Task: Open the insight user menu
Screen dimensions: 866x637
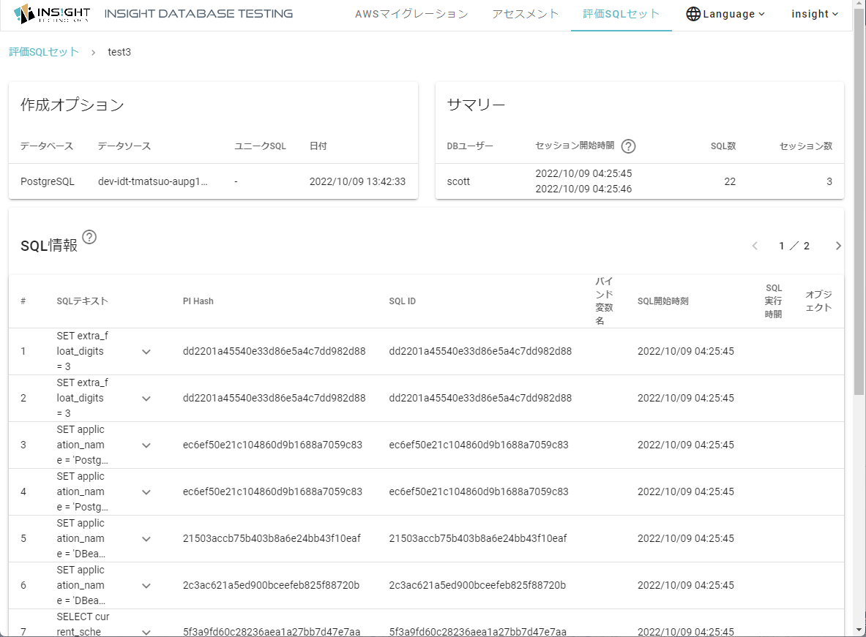Action: click(815, 14)
